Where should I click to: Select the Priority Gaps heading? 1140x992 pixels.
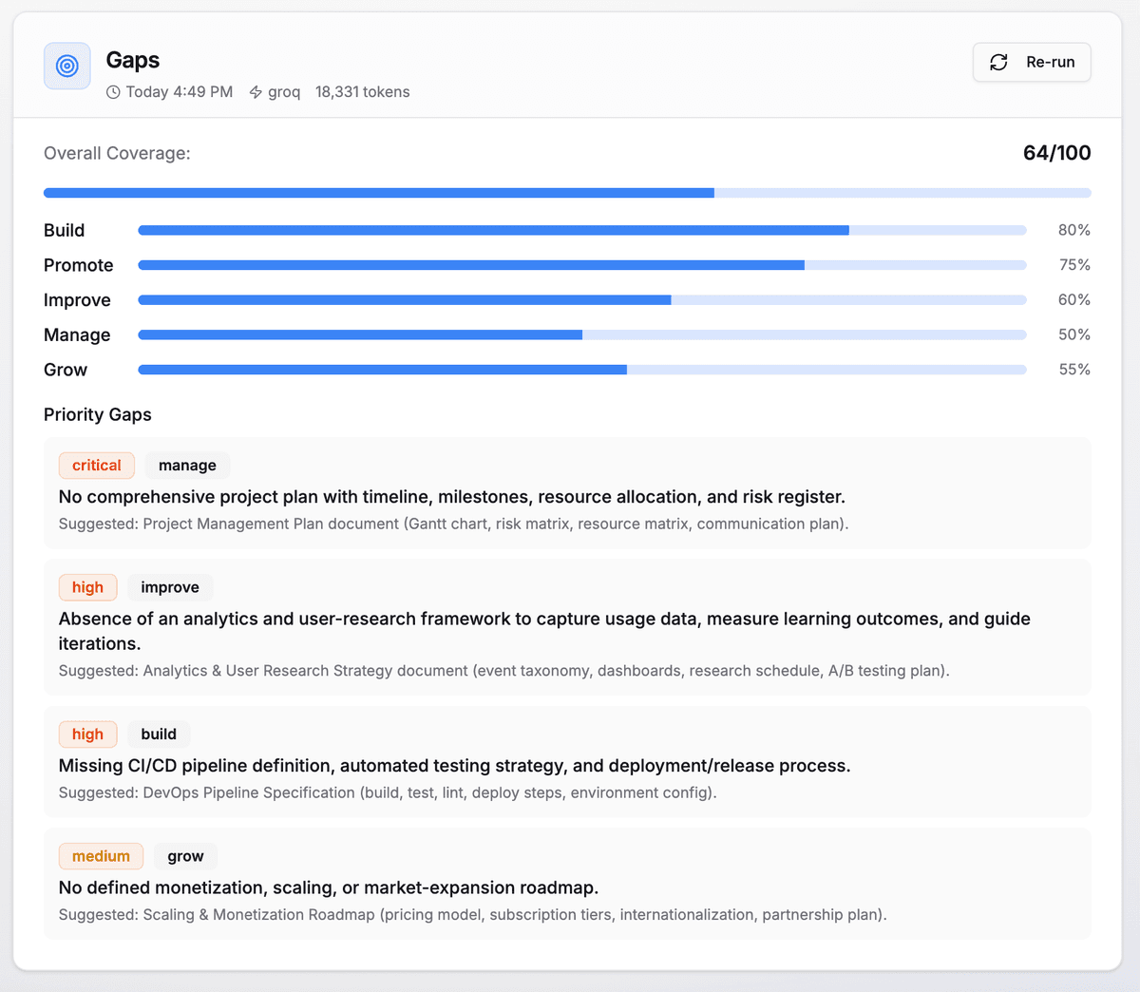[98, 414]
